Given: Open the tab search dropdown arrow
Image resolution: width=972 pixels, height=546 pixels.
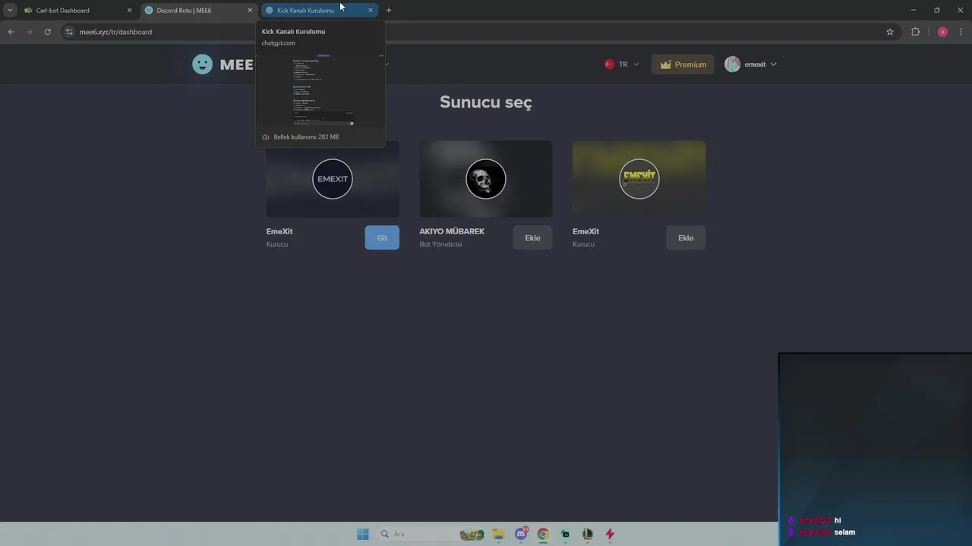Looking at the screenshot, I should pos(10,10).
